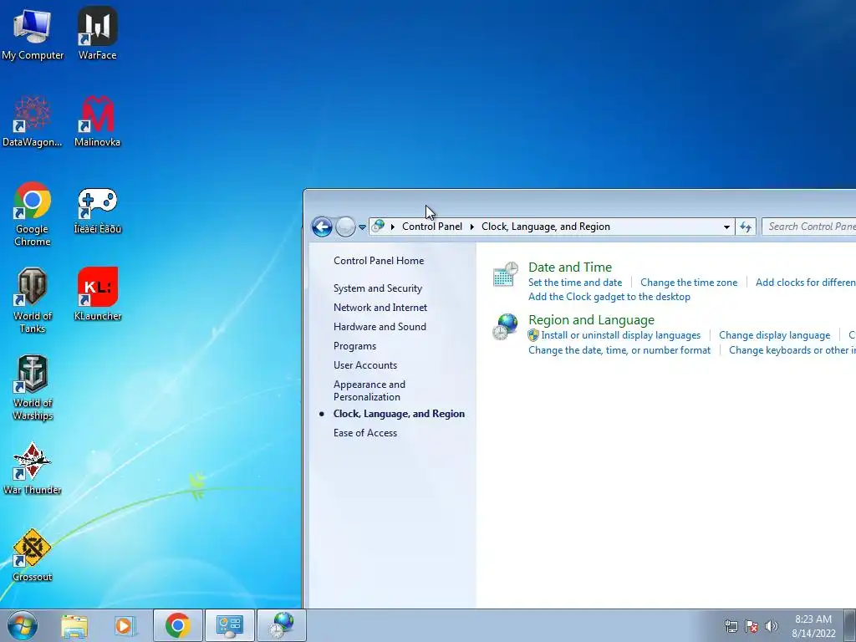Image resolution: width=856 pixels, height=642 pixels.
Task: Select the War Thunder desktop shortcut
Action: point(33,468)
